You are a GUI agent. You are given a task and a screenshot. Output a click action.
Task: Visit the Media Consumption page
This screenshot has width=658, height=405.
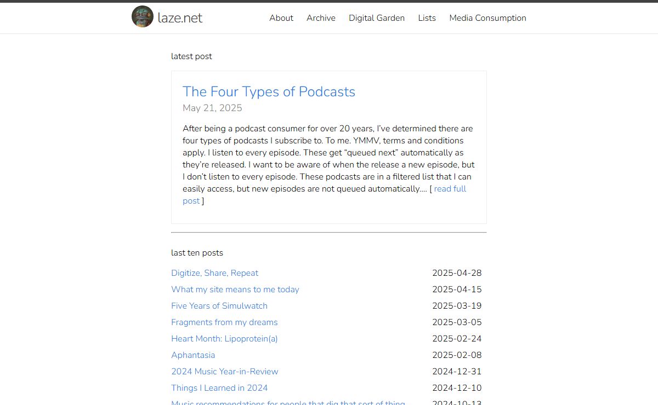(x=487, y=18)
